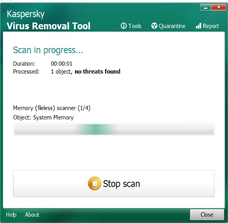Open the Report label

point(211,26)
